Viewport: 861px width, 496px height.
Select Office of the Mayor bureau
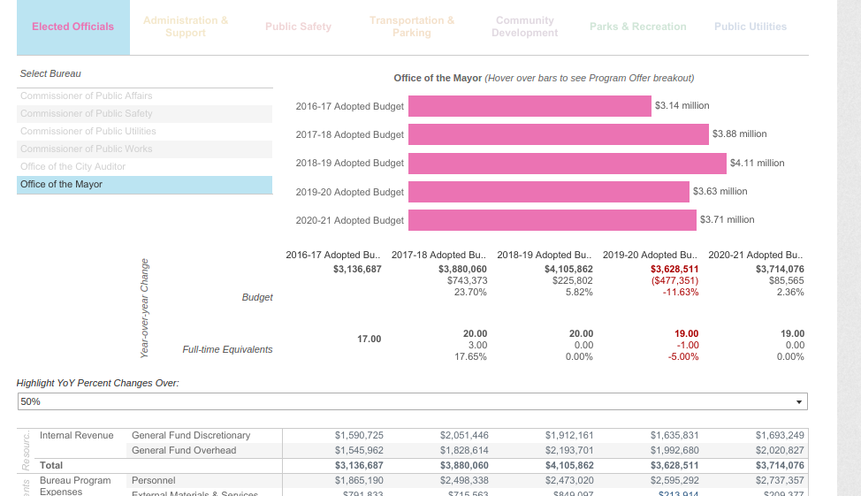coord(144,185)
